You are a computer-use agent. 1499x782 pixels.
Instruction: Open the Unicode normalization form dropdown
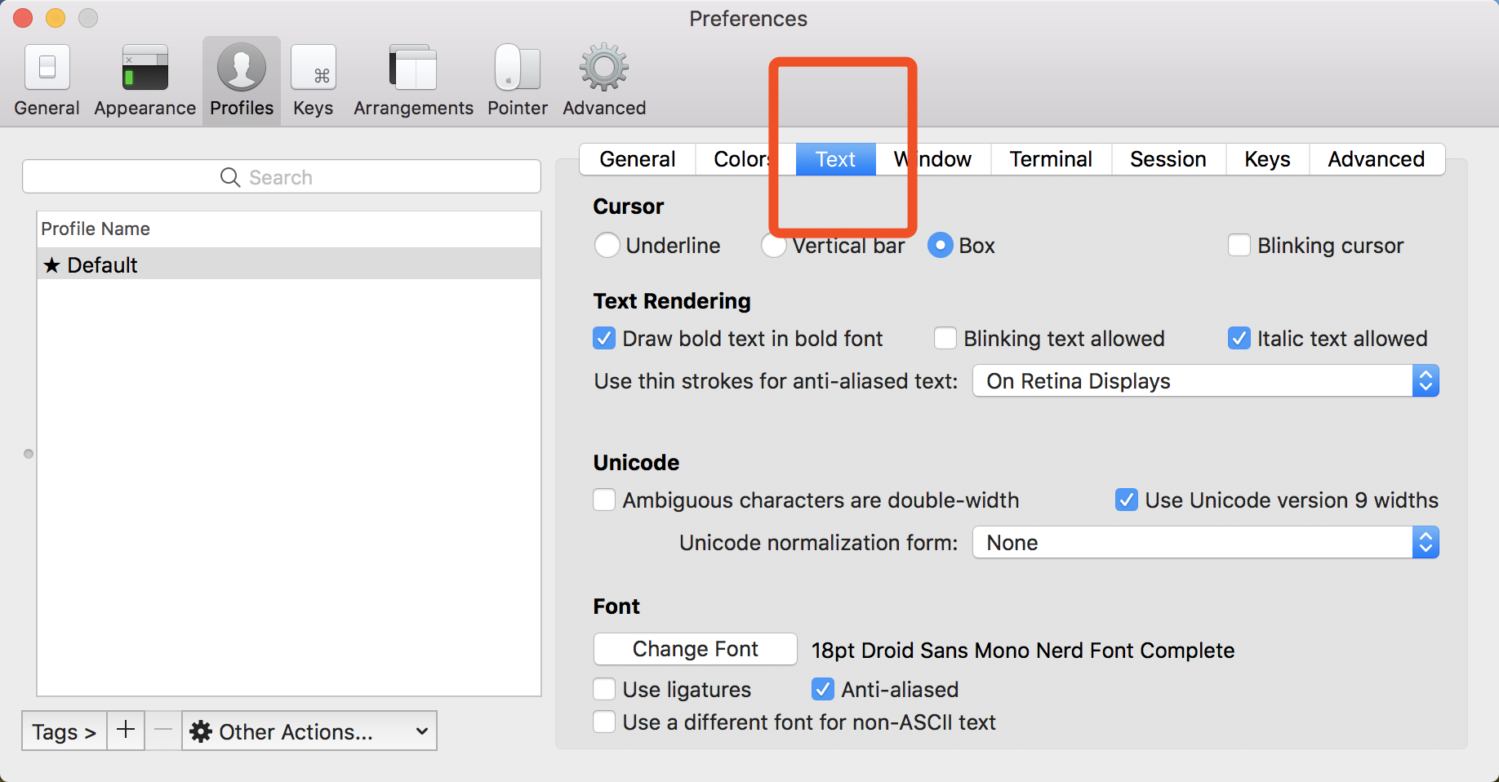pos(1426,542)
